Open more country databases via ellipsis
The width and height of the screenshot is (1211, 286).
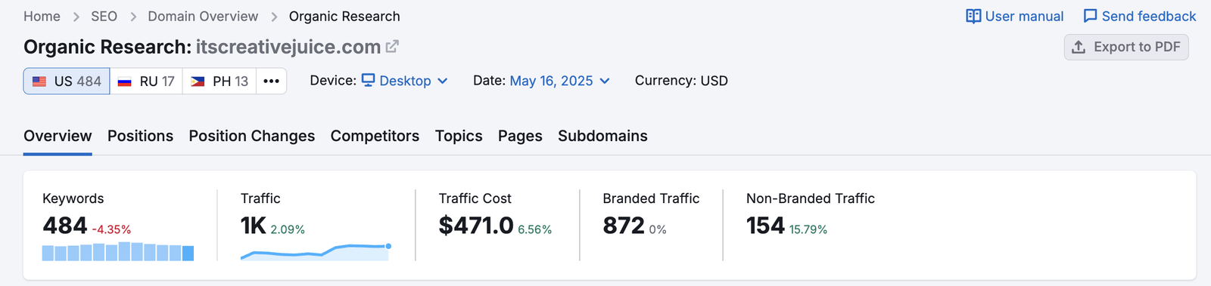(271, 81)
